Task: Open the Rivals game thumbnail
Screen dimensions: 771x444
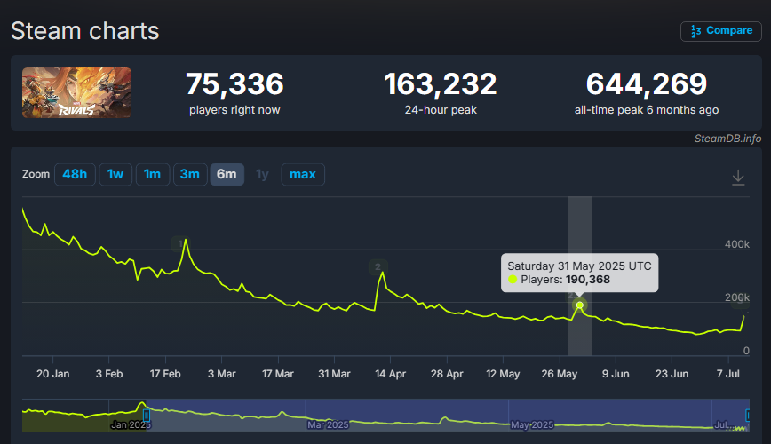Action: pyautogui.click(x=76, y=92)
